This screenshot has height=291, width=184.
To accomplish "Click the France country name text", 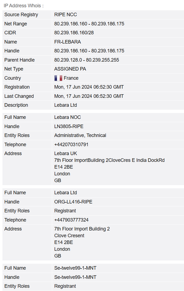I will pyautogui.click(x=71, y=78).
